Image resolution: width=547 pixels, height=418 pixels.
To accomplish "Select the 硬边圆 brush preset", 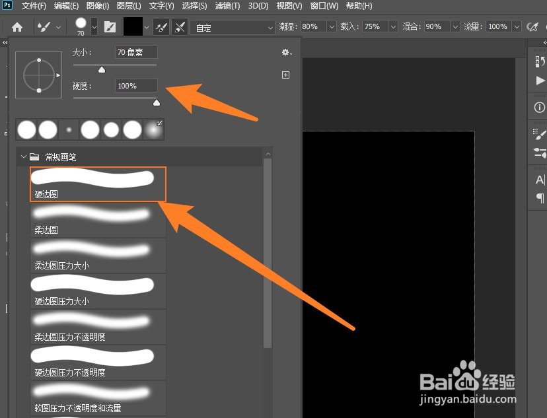I will [x=98, y=184].
